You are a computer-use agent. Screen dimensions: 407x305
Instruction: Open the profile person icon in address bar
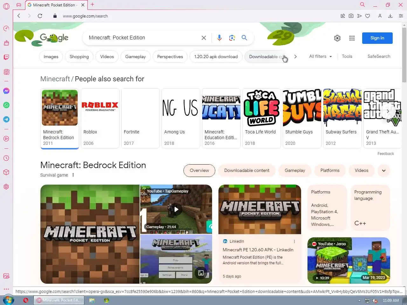pos(380,16)
